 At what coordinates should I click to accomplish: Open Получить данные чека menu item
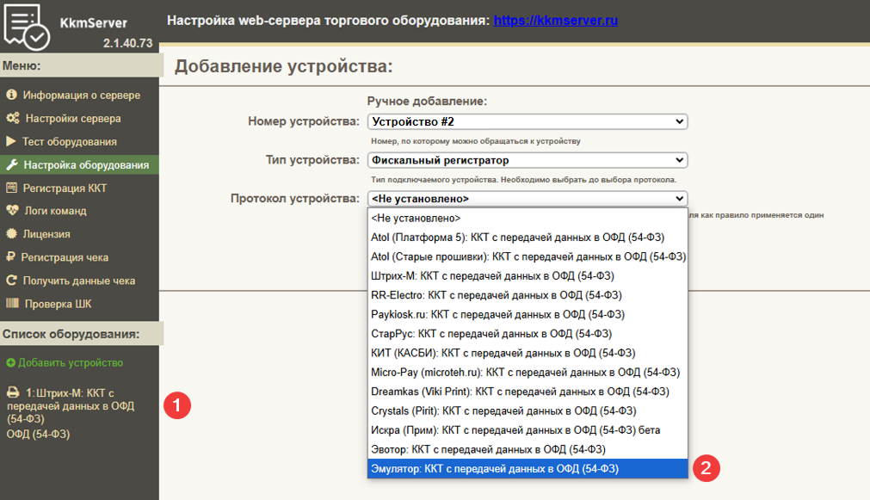tap(79, 281)
